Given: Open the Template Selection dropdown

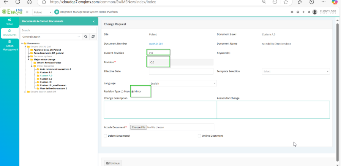Looking at the screenshot, I should click(296, 71).
